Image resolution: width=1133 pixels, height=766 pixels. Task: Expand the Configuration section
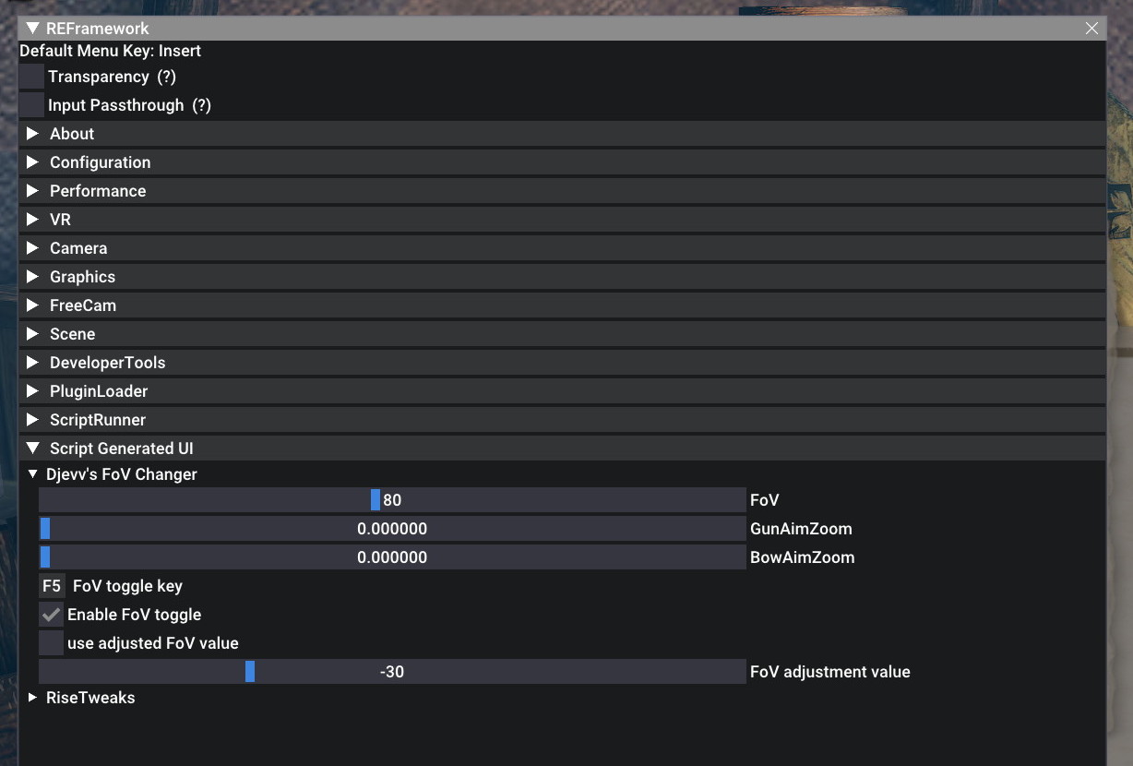(x=562, y=162)
